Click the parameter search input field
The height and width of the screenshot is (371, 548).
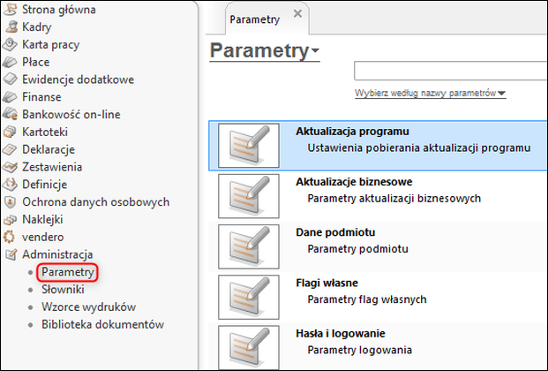[x=450, y=71]
